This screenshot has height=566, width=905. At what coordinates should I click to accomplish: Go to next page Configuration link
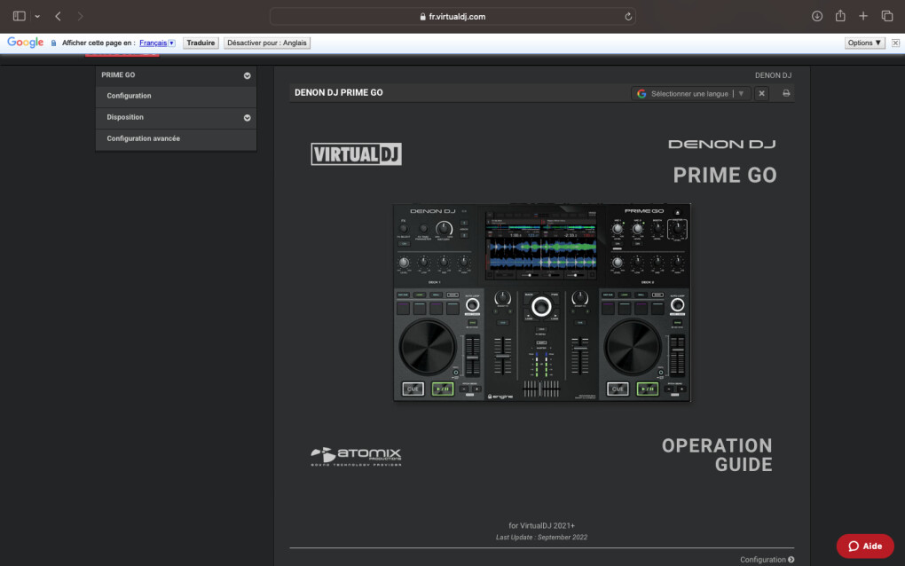pos(767,560)
